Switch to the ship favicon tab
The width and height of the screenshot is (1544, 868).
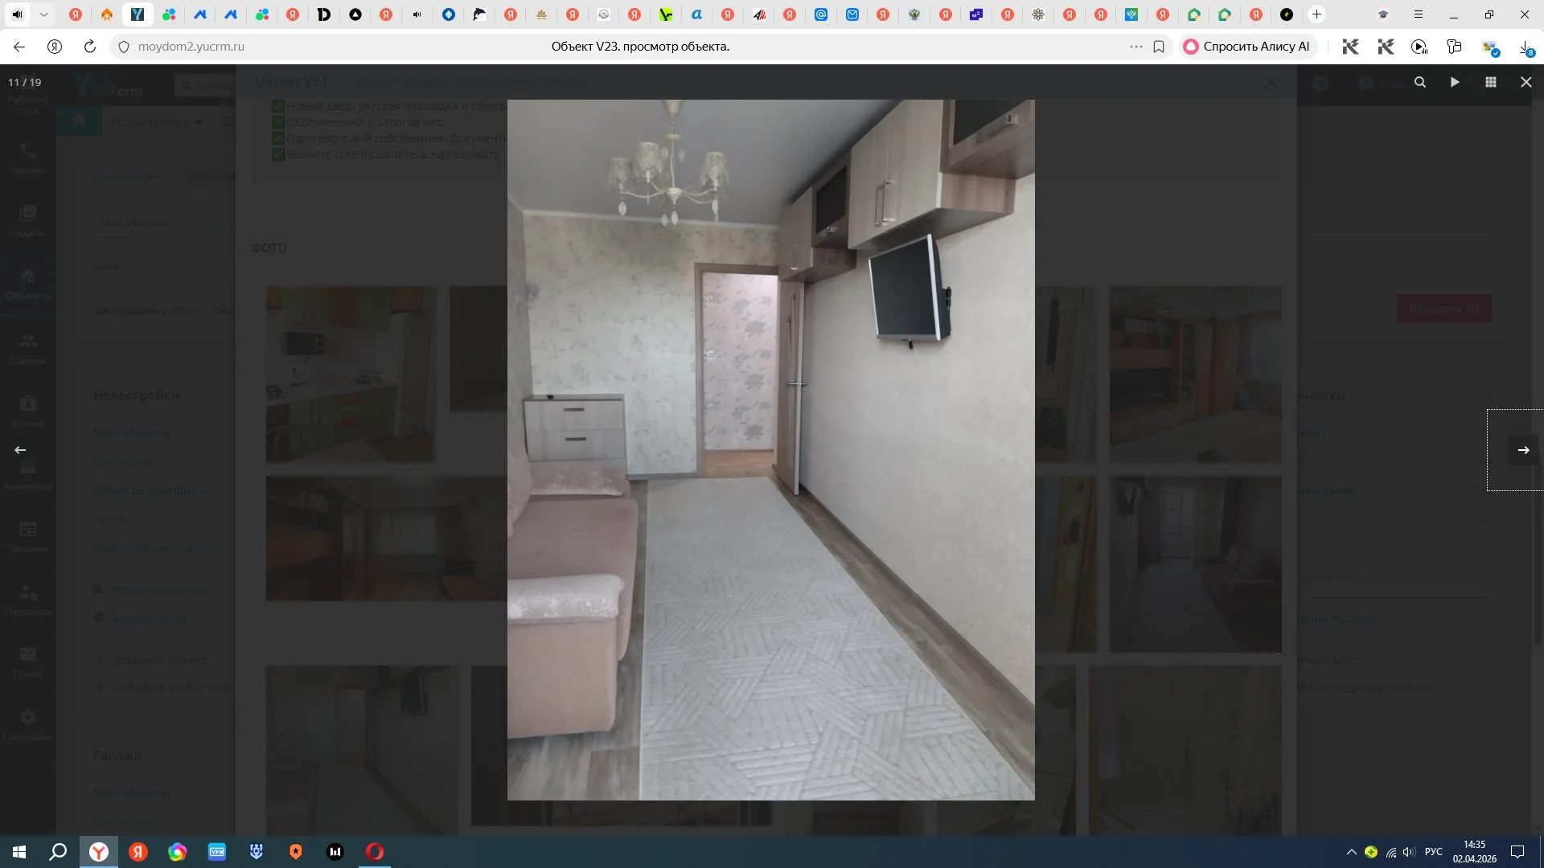[541, 14]
